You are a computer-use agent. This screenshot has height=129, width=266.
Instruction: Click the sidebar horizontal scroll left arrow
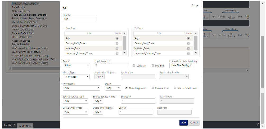pyautogui.click(x=10, y=69)
